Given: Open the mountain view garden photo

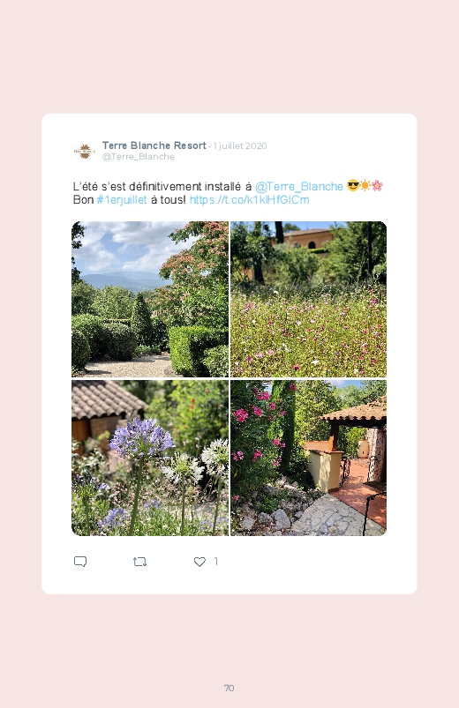Looking at the screenshot, I should coord(150,299).
